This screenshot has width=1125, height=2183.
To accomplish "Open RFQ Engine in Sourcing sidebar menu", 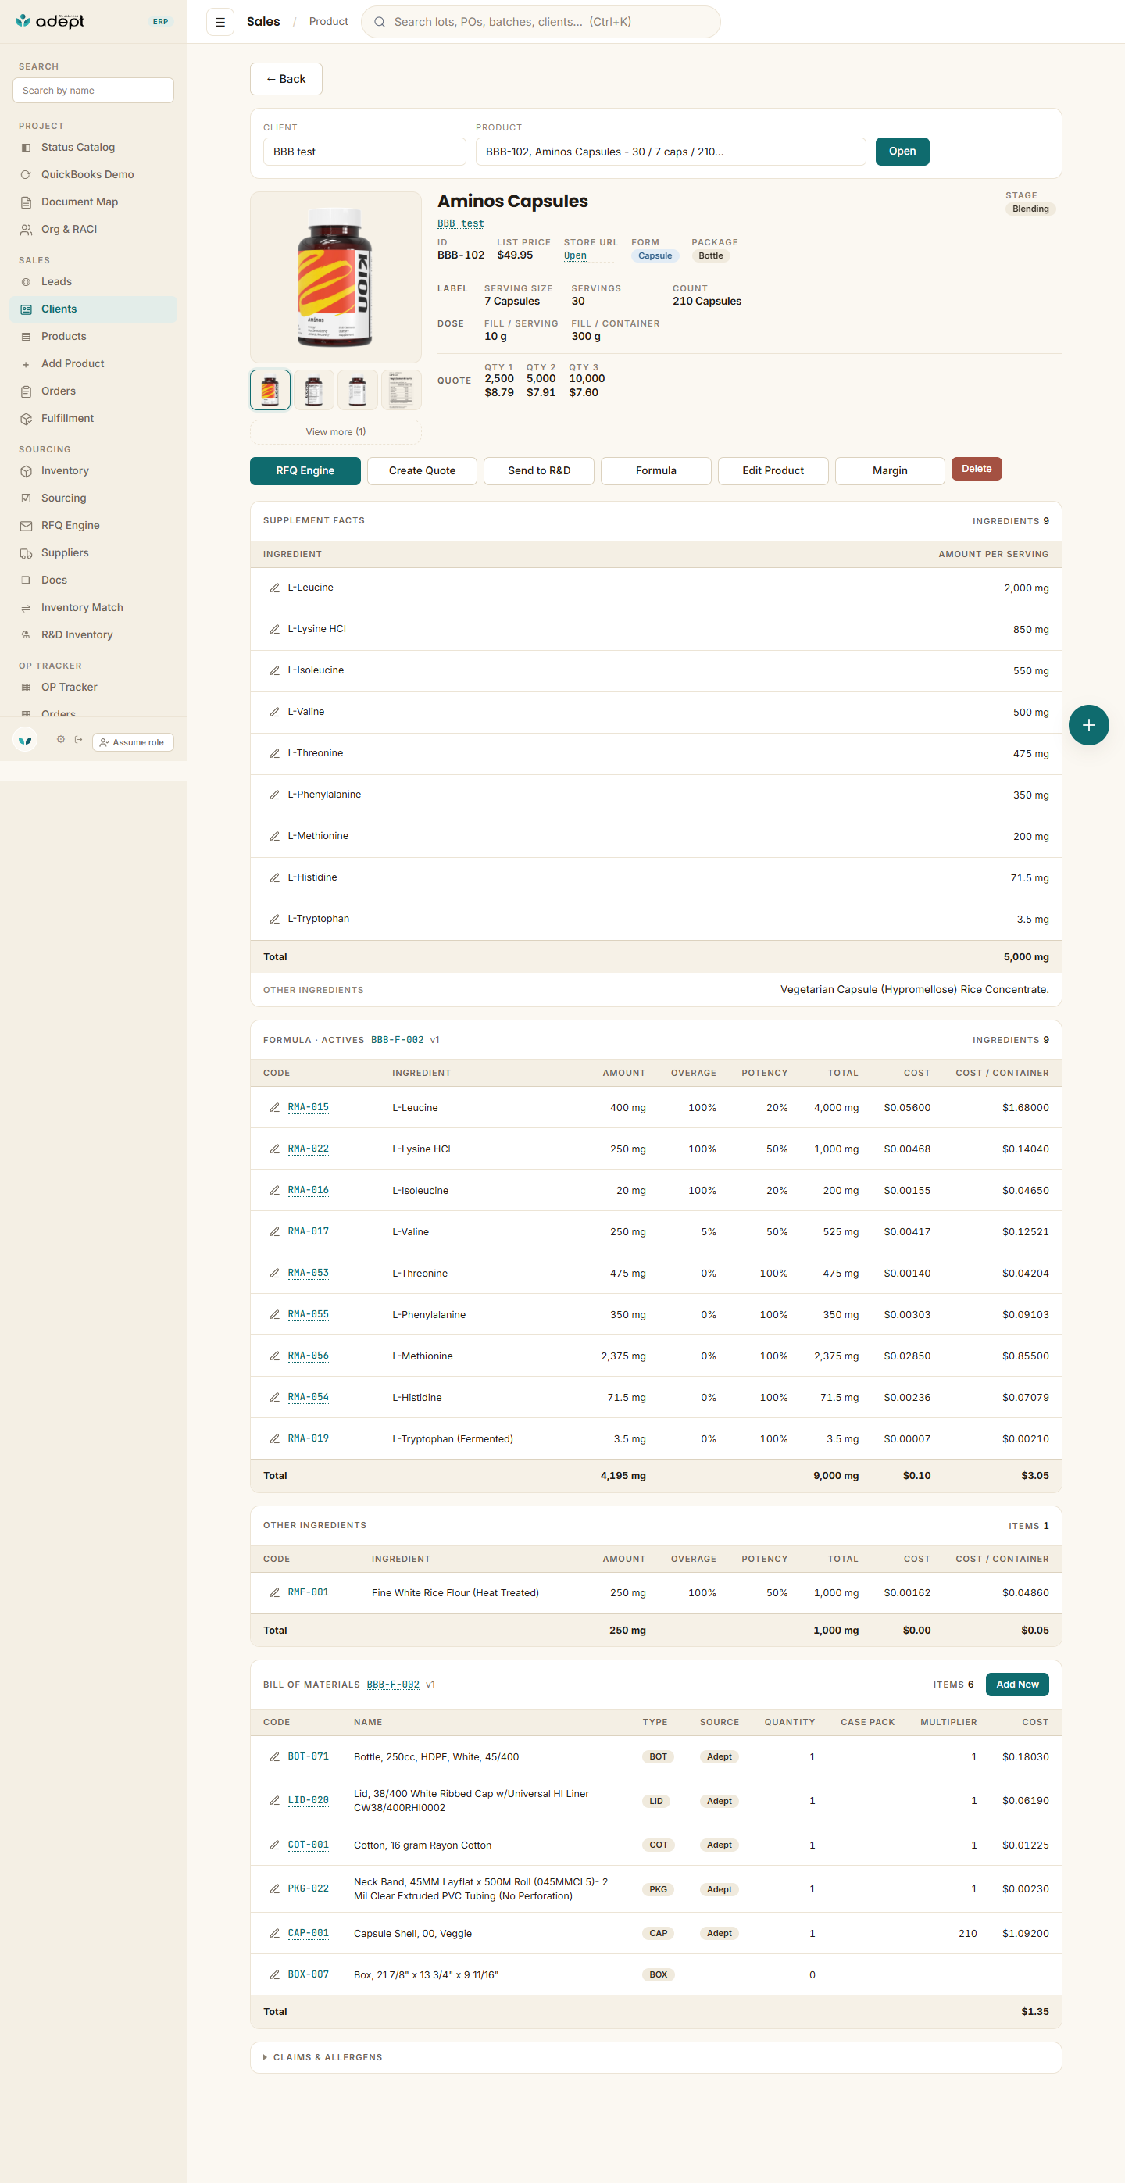I will 70,525.
